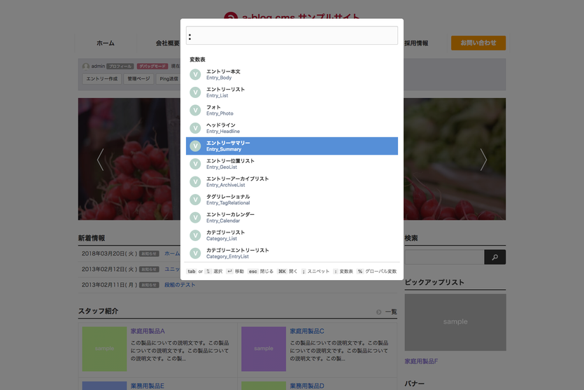The width and height of the screenshot is (584, 390).
Task: Click the gray sample image in ピックアップリスト
Action: pos(455,322)
